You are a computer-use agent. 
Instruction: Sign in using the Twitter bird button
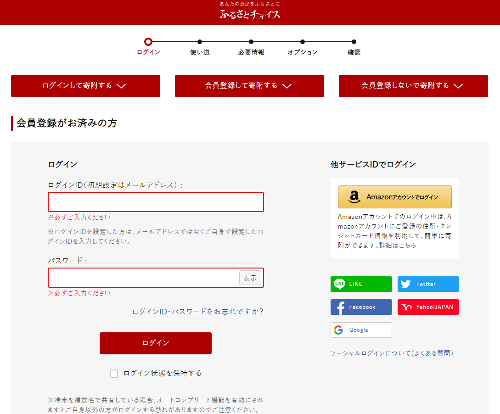(428, 284)
